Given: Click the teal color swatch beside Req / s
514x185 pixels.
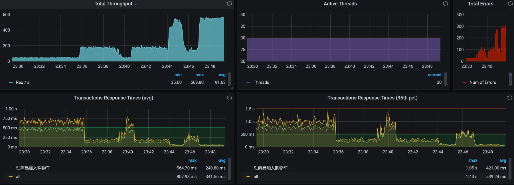Looking at the screenshot, I should (11, 83).
